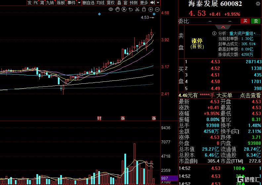Screen dimensions: 262x185
Task: Click the left blue diamond marker
Action: click(100, 14)
